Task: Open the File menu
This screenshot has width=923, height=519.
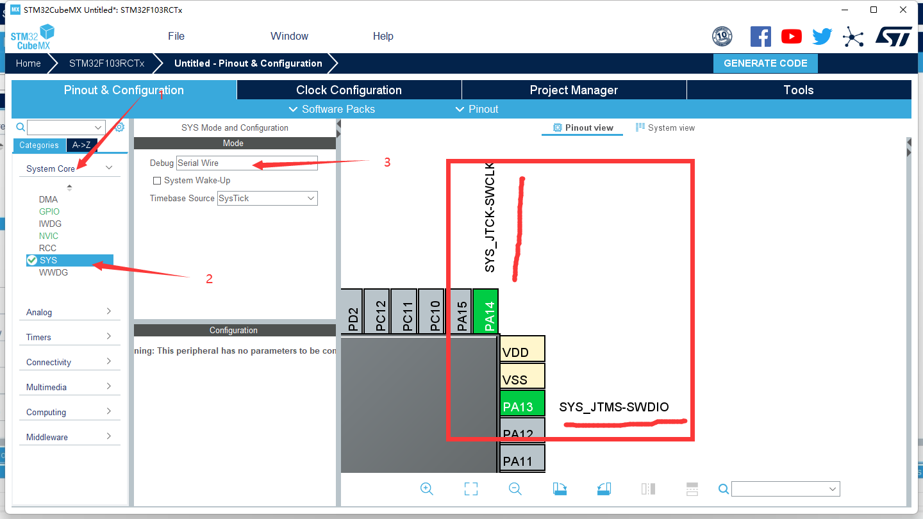Action: pos(176,36)
